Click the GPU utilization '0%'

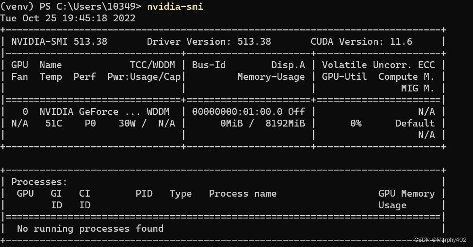pos(356,123)
